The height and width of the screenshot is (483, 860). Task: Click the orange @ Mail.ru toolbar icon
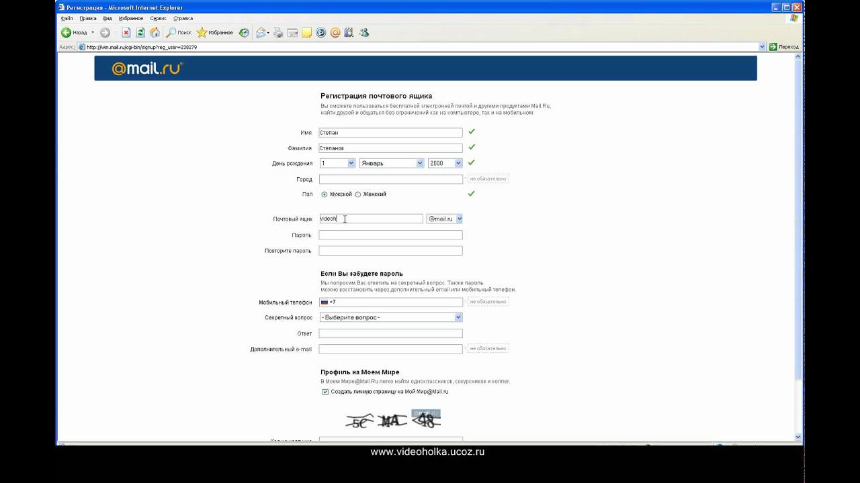[335, 32]
